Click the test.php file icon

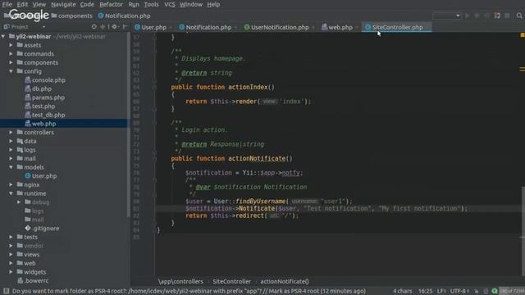click(x=28, y=106)
